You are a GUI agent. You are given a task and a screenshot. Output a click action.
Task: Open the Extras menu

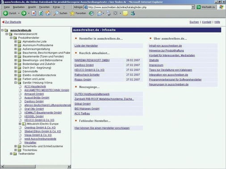tap(56, 7)
